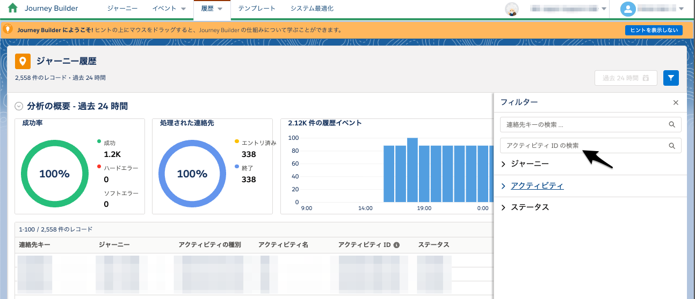Collapse the 分析の概要 section chevron
Screen dimensions: 695x299
(19, 106)
